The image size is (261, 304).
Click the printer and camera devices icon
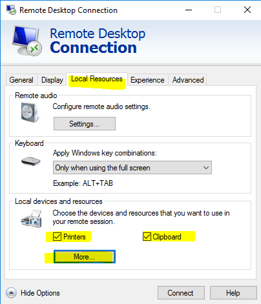tap(32, 219)
